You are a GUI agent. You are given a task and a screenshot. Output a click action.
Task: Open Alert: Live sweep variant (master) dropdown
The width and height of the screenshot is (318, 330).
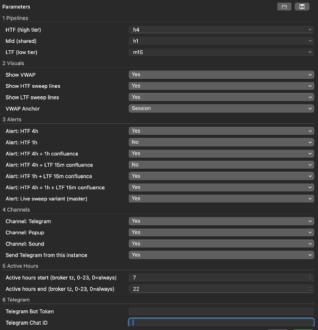(222, 199)
